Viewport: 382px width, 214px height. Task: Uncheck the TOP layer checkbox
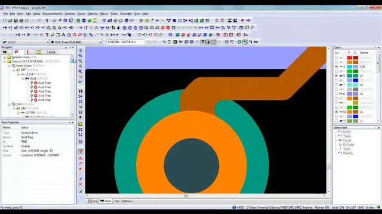pos(336,67)
